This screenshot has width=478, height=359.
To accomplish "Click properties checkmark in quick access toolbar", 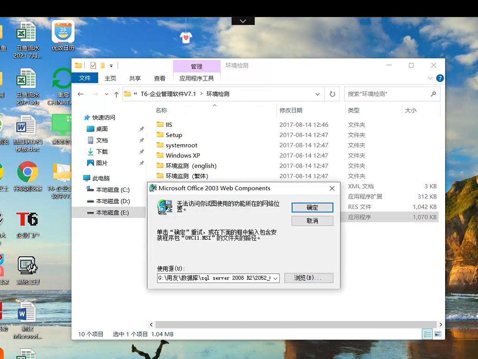I will [93, 66].
